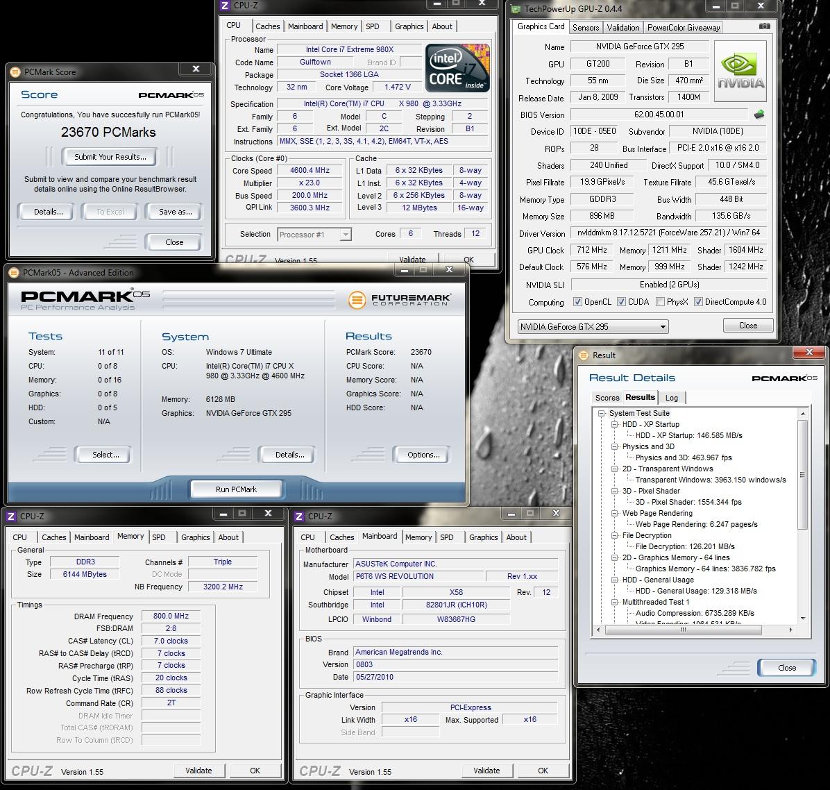
Task: Click DRAM Frequency value 800.0 MHz
Action: (171, 616)
